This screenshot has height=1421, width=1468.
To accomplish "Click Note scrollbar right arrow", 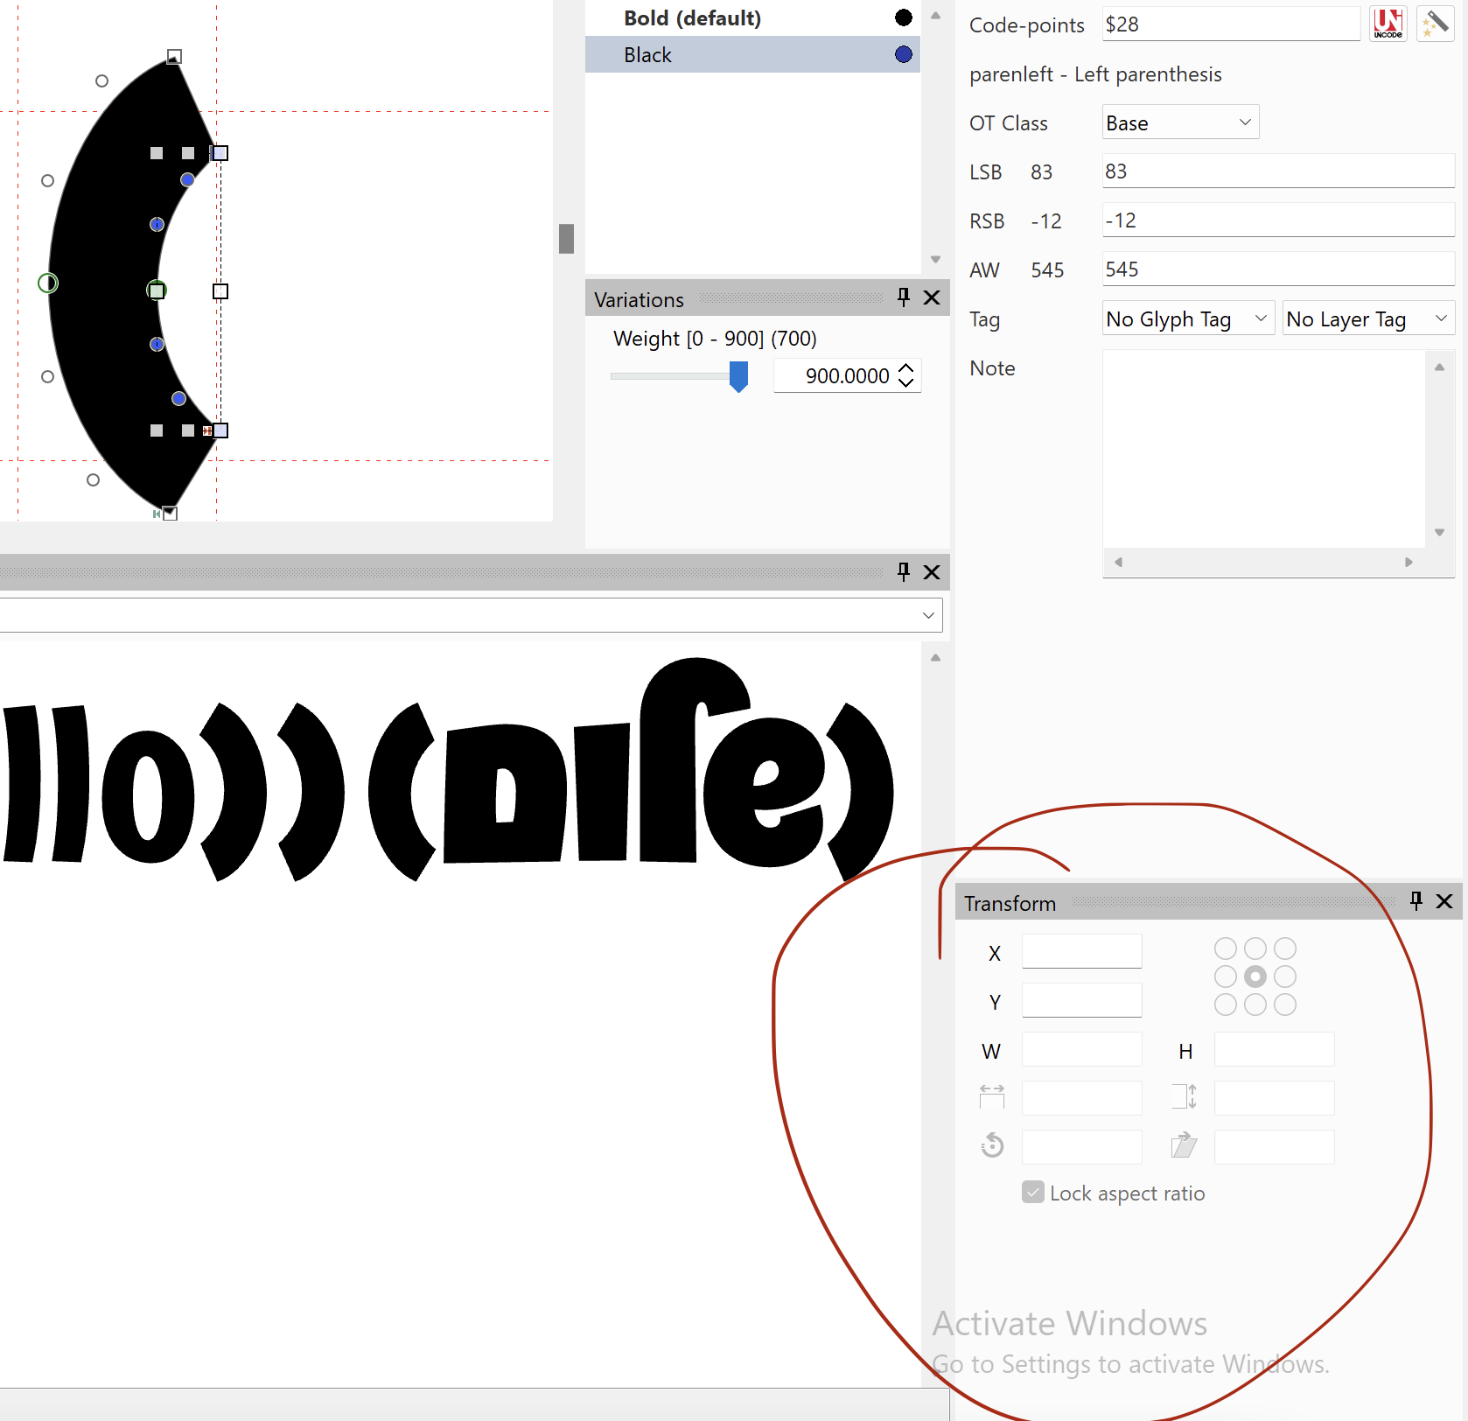I will tap(1409, 562).
